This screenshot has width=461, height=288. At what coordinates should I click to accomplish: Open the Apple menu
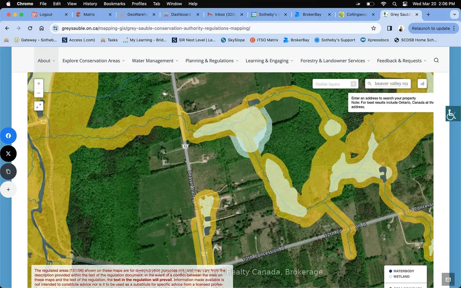pyautogui.click(x=8, y=4)
